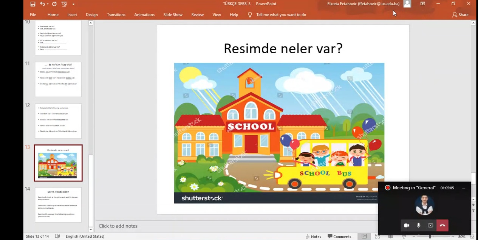Open Slide Sorter view in status bar
Viewport: 478px width, 240px height.
377,236
